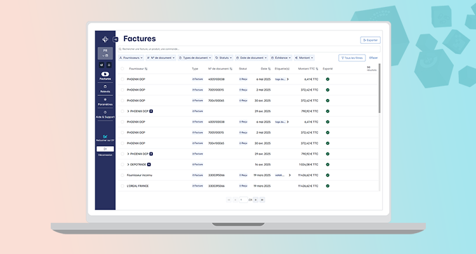Viewport: 476px width, 254px height.
Task: Click the Déconnexion logout icon
Action: click(105, 149)
